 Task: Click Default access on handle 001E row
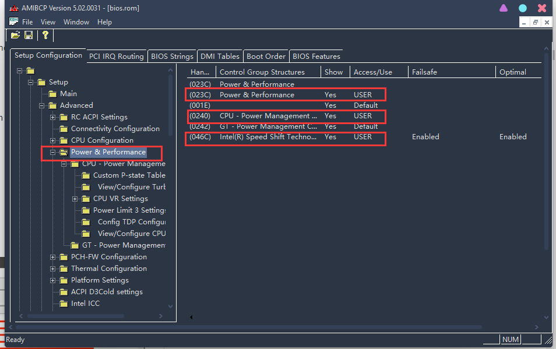[365, 105]
